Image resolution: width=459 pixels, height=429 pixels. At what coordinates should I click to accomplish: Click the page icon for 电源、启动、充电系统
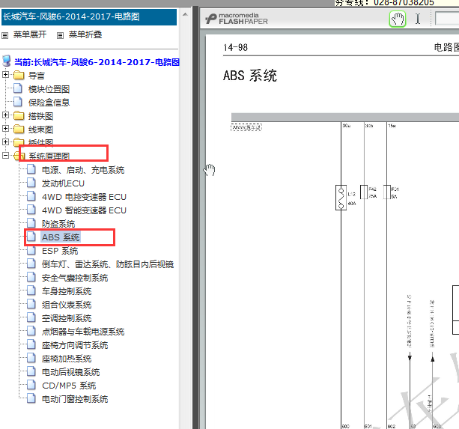31,169
